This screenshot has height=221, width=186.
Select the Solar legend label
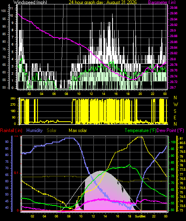coord(51,130)
